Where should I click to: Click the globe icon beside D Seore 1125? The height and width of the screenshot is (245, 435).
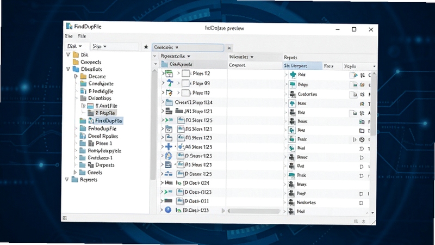coord(169,156)
